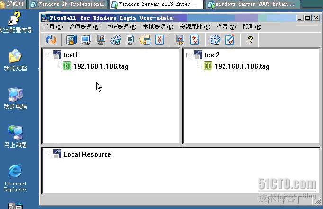
Task: Switch to the last Windows Server 2003 tab
Action: tap(252, 4)
